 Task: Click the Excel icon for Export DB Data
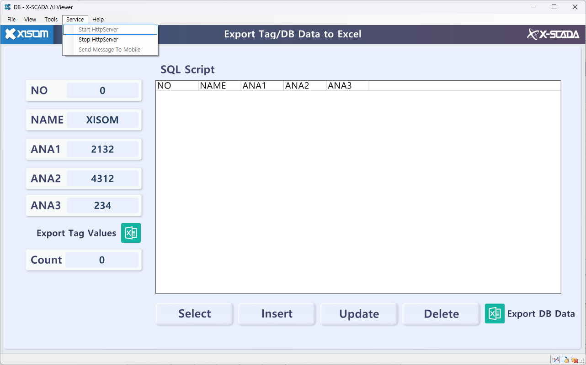pos(495,314)
